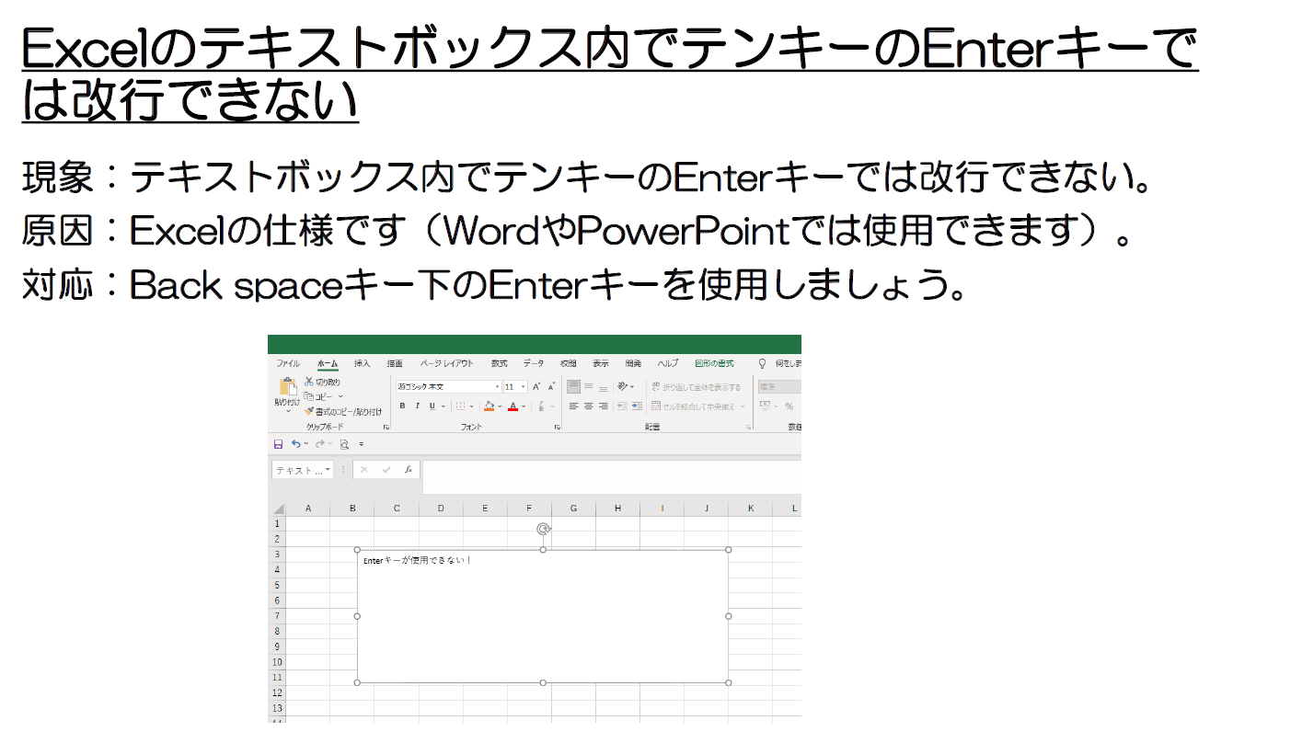Switch to the Page Layout (ページレイアウト) tab

coord(447,363)
